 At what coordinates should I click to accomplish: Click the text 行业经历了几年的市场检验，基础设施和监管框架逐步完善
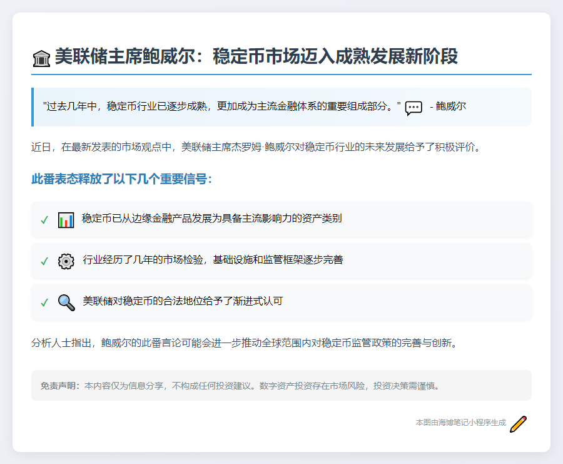tap(213, 259)
